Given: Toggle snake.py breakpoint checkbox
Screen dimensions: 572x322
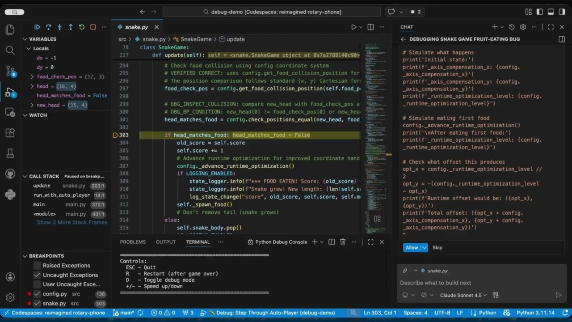Looking at the screenshot, I should tap(37, 303).
